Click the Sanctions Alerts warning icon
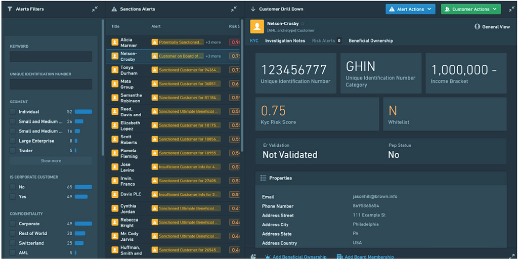The image size is (518, 259). (114, 9)
